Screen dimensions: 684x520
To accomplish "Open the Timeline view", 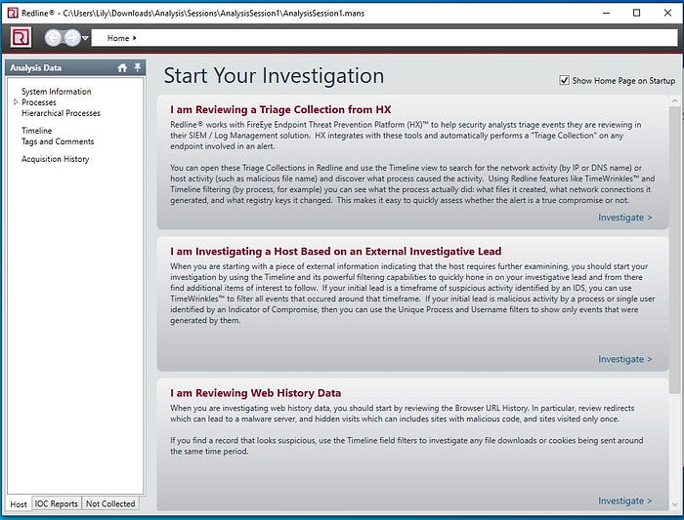I will click(37, 131).
